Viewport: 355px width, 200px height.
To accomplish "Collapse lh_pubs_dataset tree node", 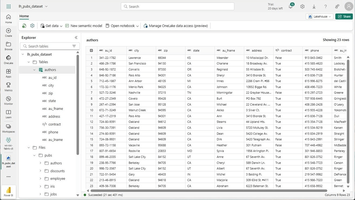I will coord(23,54).
